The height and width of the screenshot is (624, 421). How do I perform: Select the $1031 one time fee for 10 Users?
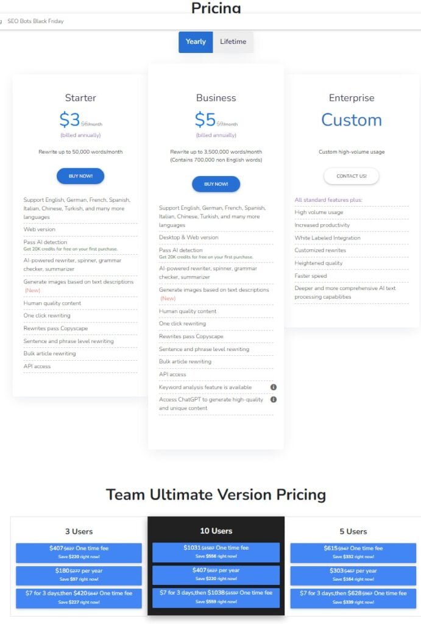coord(216,552)
